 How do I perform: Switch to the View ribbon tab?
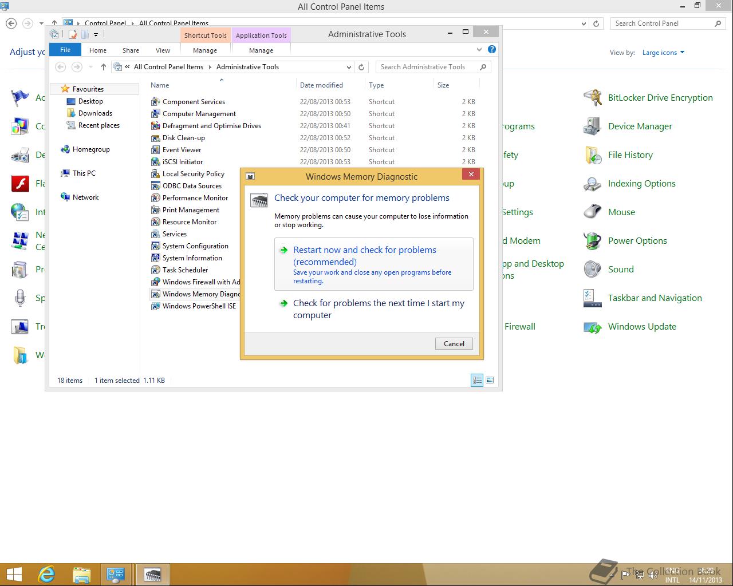click(x=163, y=50)
